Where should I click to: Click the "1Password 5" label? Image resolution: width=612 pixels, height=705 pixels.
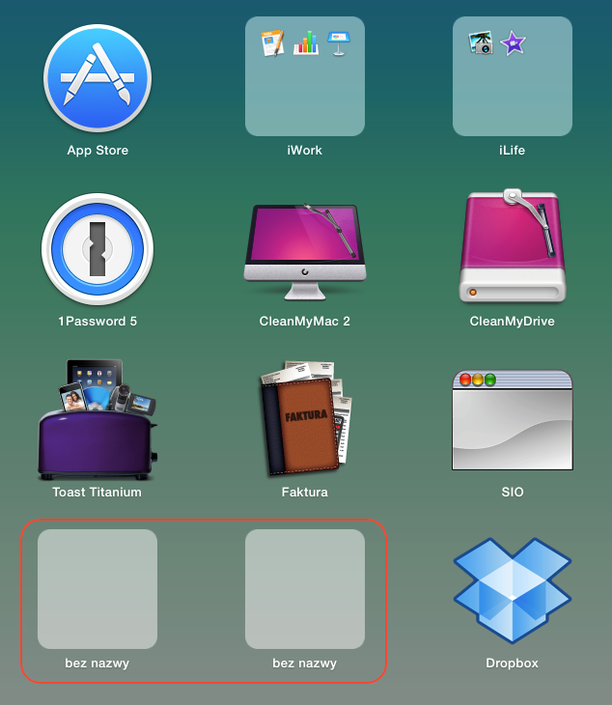tap(97, 321)
